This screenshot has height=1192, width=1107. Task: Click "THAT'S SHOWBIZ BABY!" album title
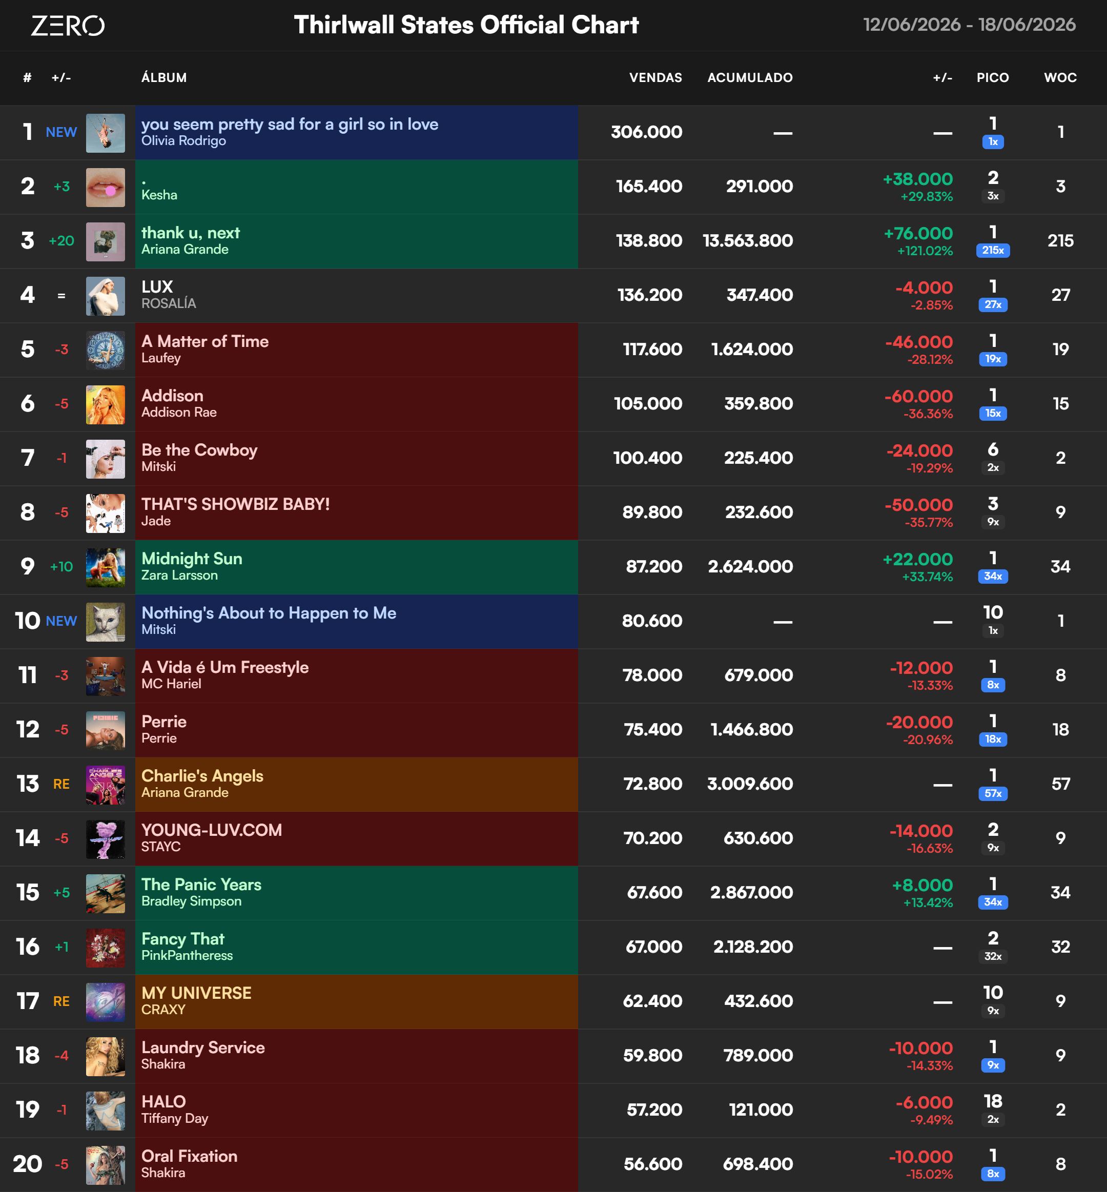(x=235, y=504)
